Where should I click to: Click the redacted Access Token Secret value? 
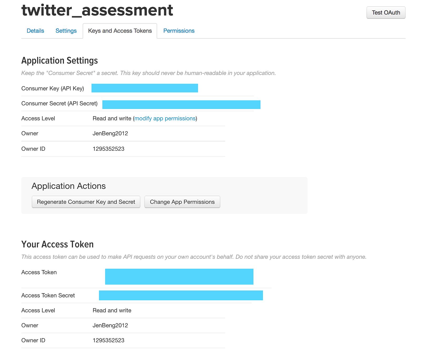point(181,295)
